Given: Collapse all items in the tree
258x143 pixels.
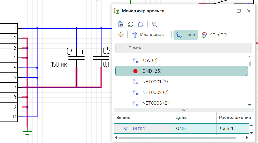Looking at the screenshot, I should [x=141, y=24].
